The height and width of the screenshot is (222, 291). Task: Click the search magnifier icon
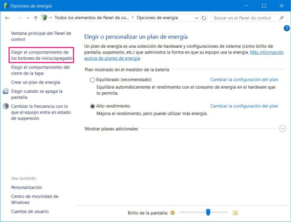point(281,18)
